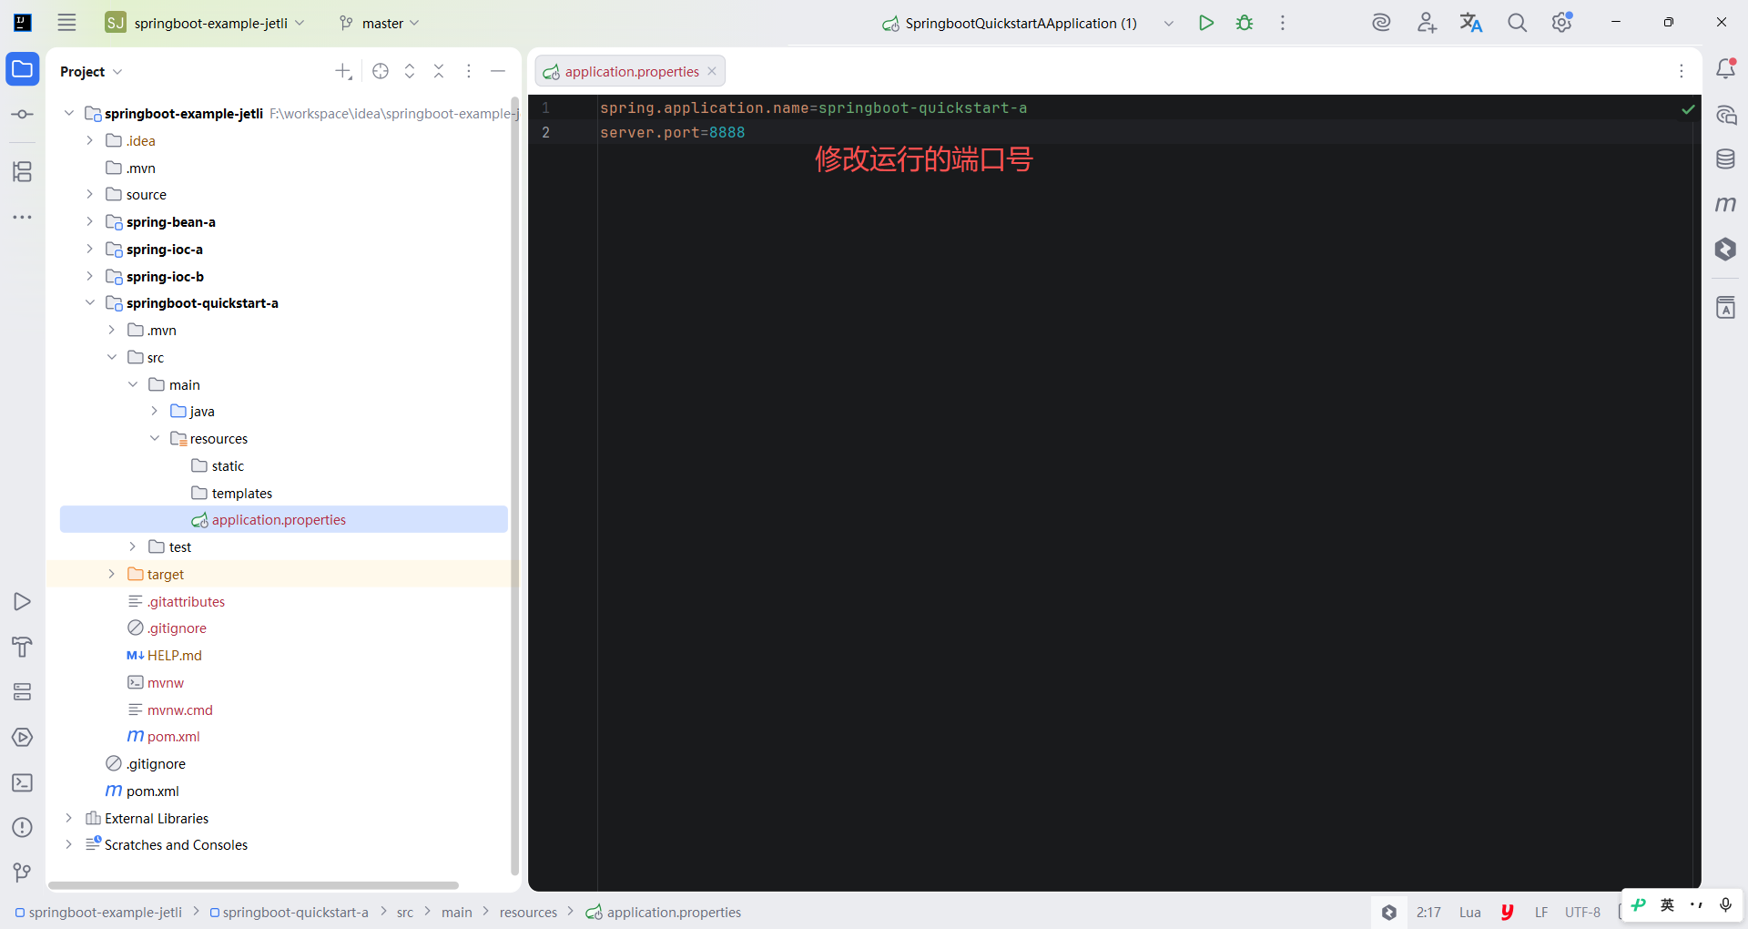Open the Run tool window
Image resolution: width=1748 pixels, height=929 pixels.
[x=23, y=602]
